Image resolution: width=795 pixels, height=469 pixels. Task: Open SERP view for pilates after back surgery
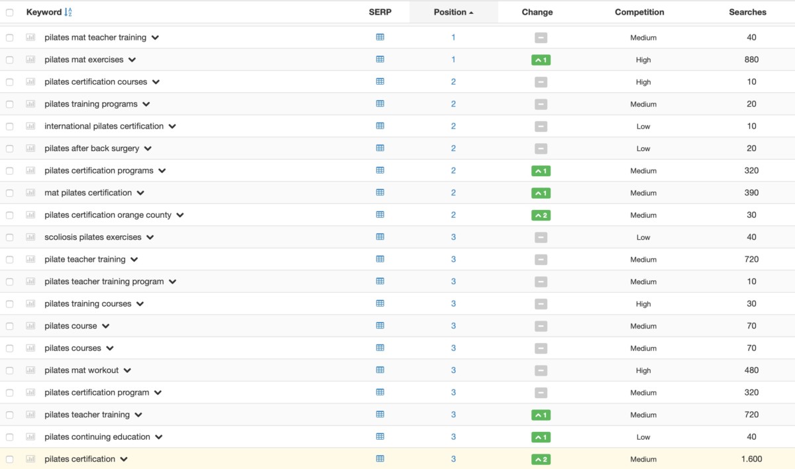click(x=380, y=148)
